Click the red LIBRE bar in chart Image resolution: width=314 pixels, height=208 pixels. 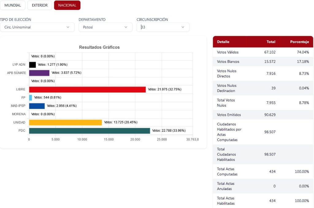tap(87, 89)
